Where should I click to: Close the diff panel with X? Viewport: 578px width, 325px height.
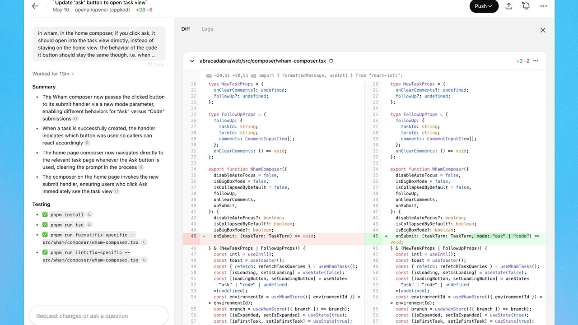point(543,30)
